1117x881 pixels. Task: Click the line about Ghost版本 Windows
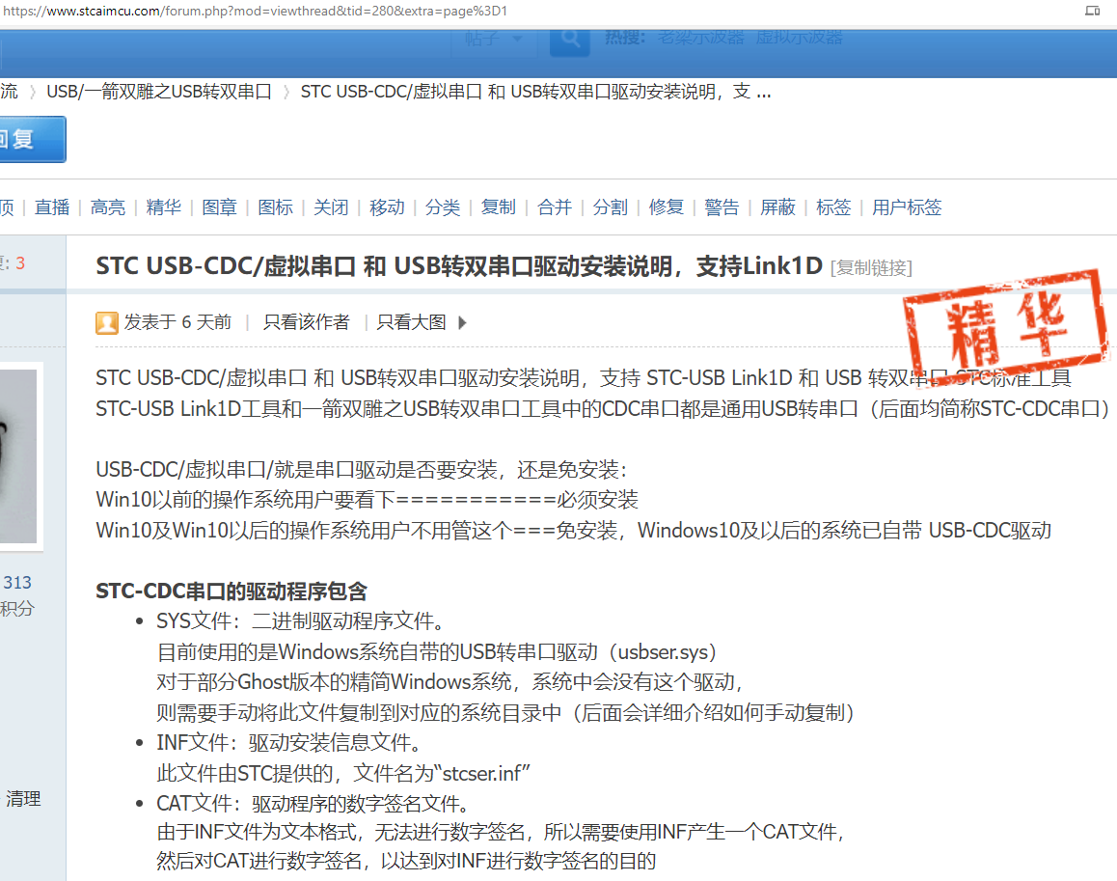tap(450, 682)
